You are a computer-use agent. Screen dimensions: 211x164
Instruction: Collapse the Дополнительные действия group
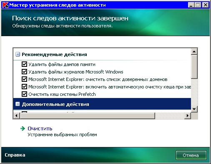[x=18, y=104]
